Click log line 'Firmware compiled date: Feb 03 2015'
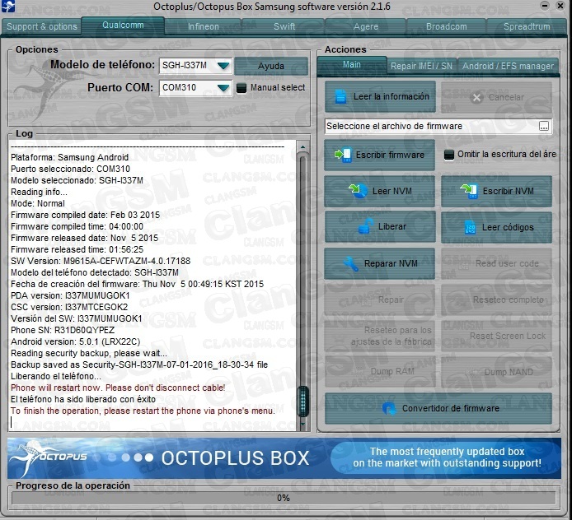 coord(86,216)
